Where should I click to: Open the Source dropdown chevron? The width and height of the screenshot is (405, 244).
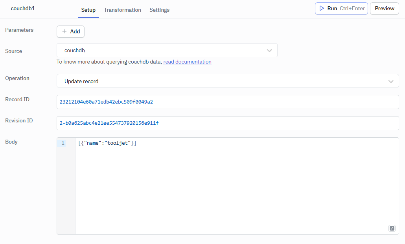[x=269, y=51]
